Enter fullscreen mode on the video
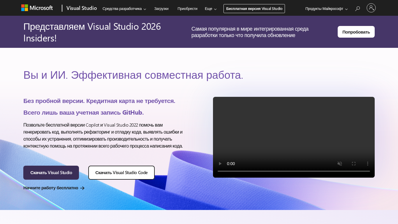The height and width of the screenshot is (224, 398). click(354, 164)
